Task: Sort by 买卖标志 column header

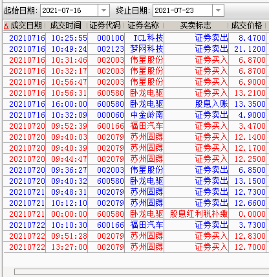Action: coord(196,26)
